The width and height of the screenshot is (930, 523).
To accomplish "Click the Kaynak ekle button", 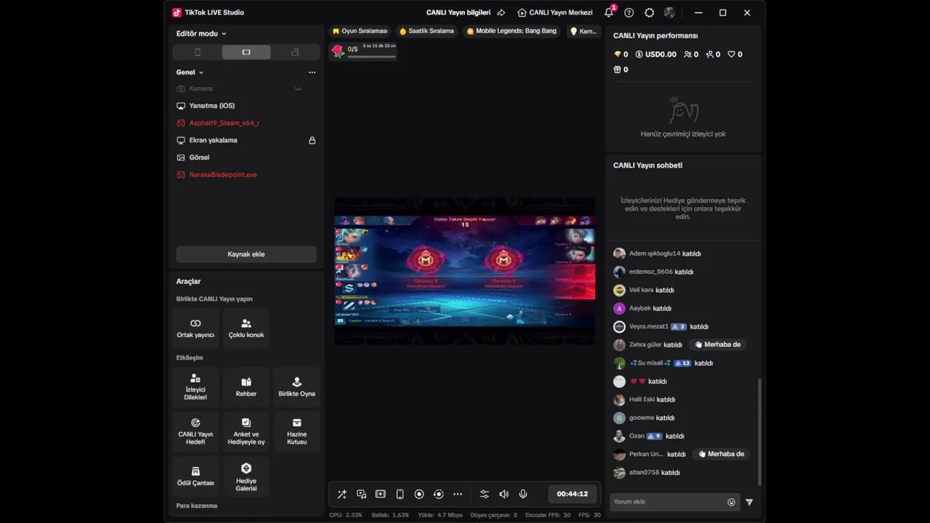I will tap(246, 254).
